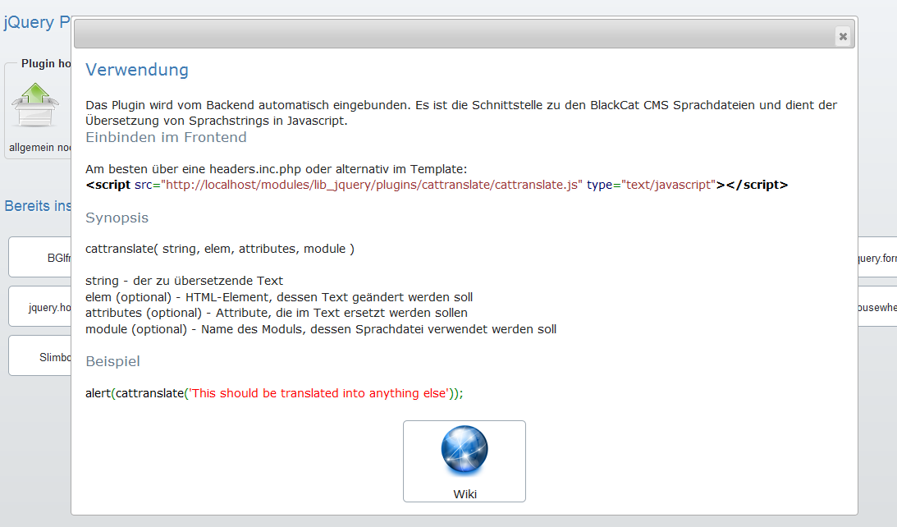Open the ousewhe plugin button at right
Image resolution: width=897 pixels, height=527 pixels.
click(876, 307)
